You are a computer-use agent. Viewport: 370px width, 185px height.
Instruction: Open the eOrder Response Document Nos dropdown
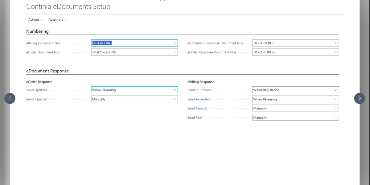tap(335, 52)
